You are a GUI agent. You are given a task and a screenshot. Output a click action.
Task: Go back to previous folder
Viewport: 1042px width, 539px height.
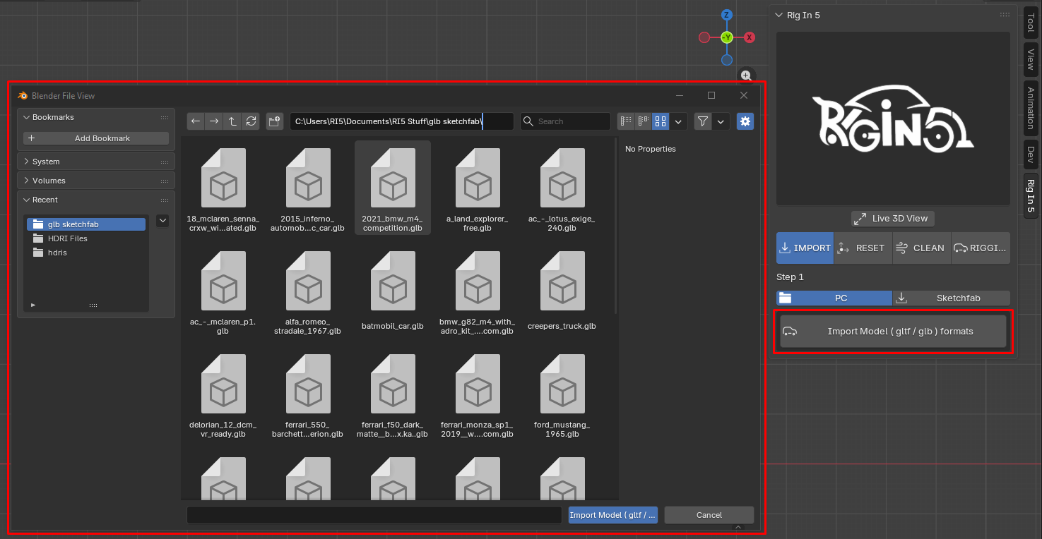click(x=196, y=121)
